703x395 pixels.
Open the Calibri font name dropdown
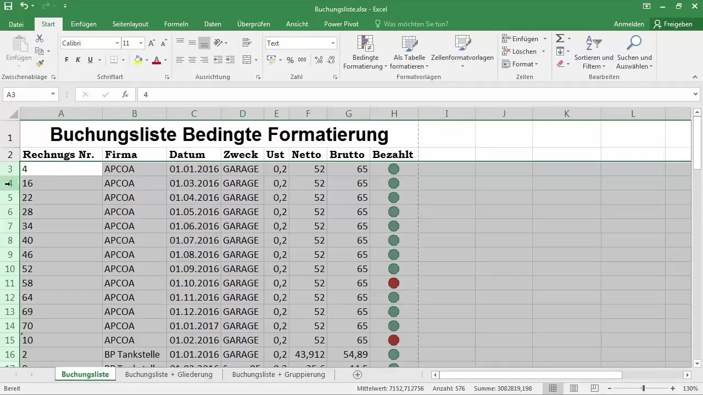[x=117, y=43]
